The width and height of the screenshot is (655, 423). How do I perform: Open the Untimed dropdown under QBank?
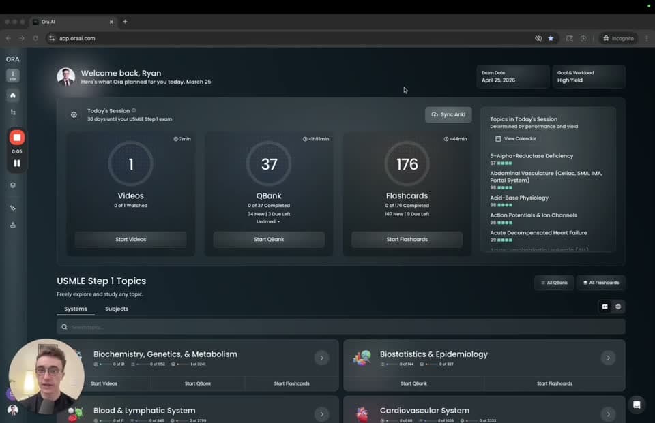(269, 220)
